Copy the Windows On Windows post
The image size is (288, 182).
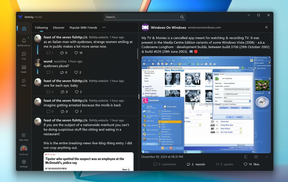pos(246,157)
